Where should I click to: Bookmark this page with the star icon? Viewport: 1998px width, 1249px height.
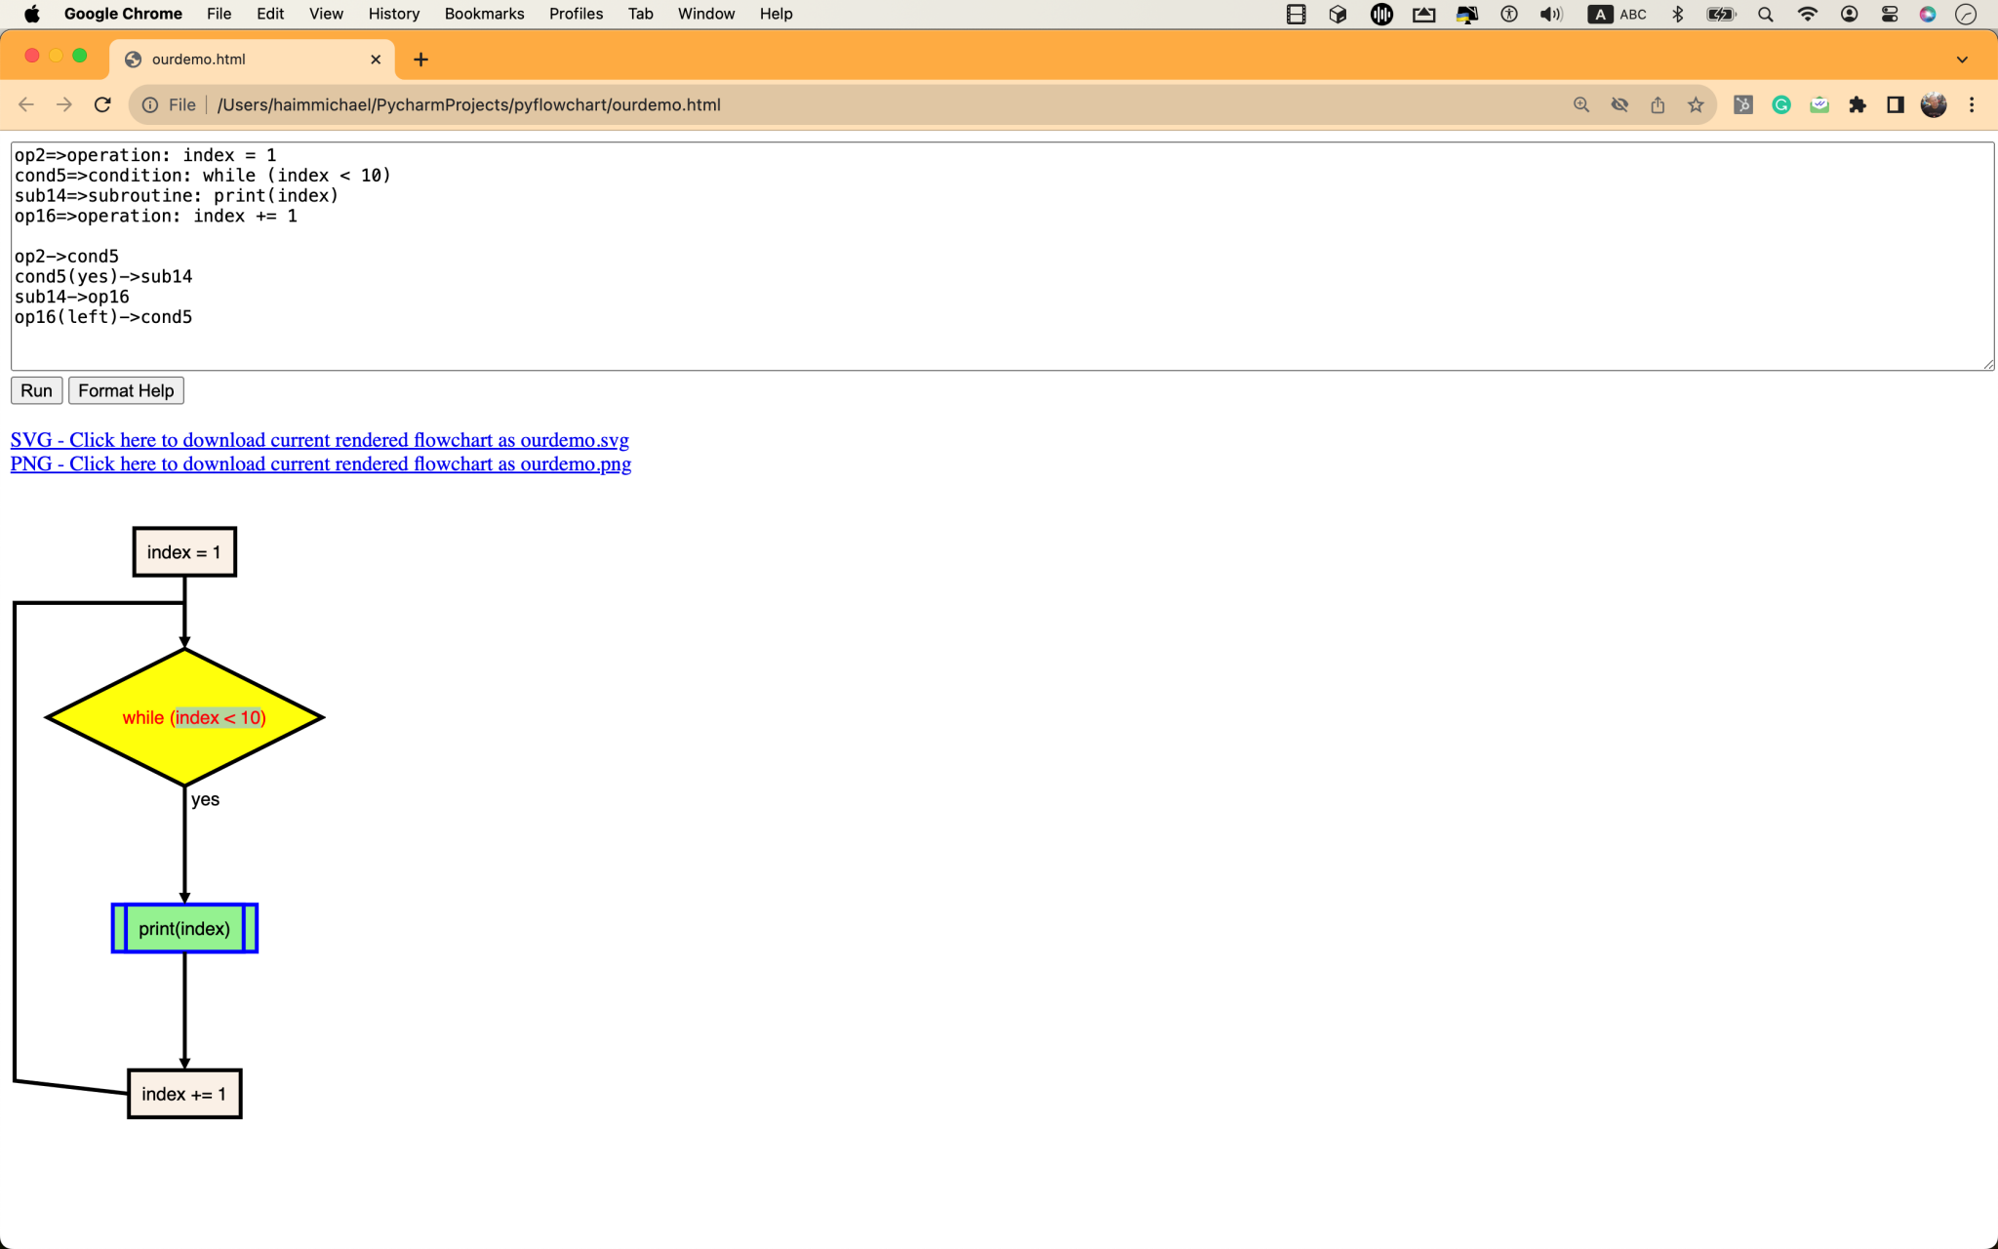tap(1696, 104)
